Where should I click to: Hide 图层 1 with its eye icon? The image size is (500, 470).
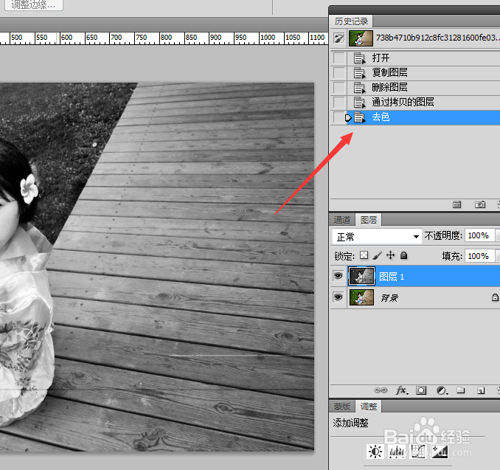[x=338, y=276]
